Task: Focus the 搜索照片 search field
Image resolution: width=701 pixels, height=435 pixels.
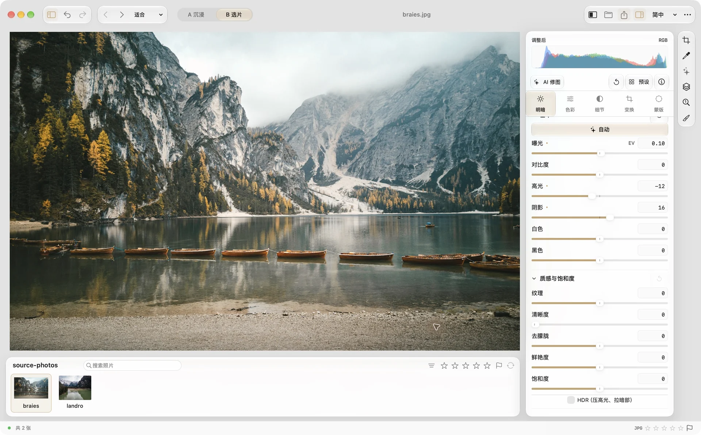Action: (x=133, y=365)
